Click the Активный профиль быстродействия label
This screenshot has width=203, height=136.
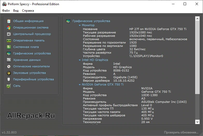coord(110,105)
